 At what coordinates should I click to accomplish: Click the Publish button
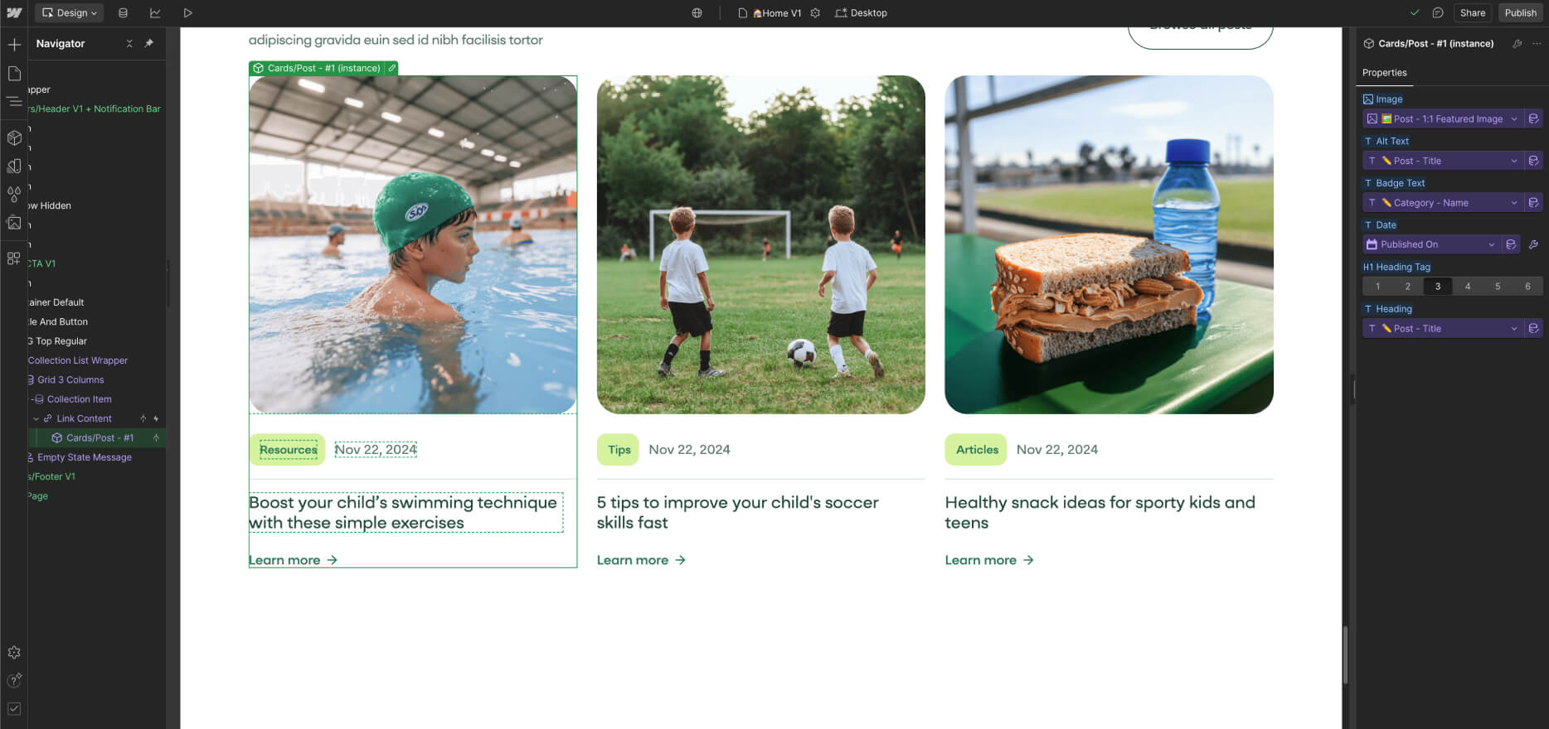click(x=1520, y=13)
